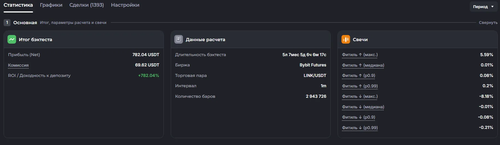Click the Комиссия underlined label
The height and width of the screenshot is (145, 500).
pyautogui.click(x=18, y=65)
